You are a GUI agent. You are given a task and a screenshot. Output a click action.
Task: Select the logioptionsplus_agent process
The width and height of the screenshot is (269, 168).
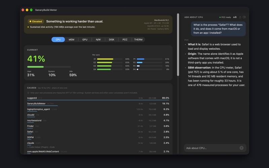tap(98, 110)
